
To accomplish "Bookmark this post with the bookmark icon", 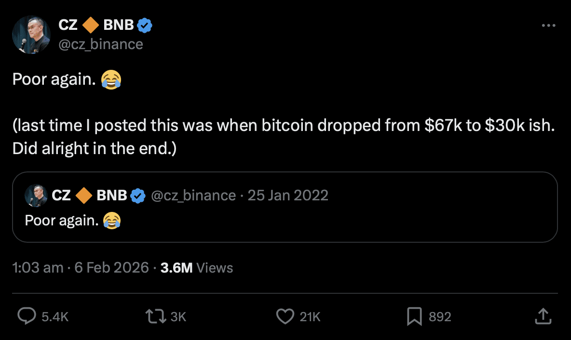I will coord(415,316).
